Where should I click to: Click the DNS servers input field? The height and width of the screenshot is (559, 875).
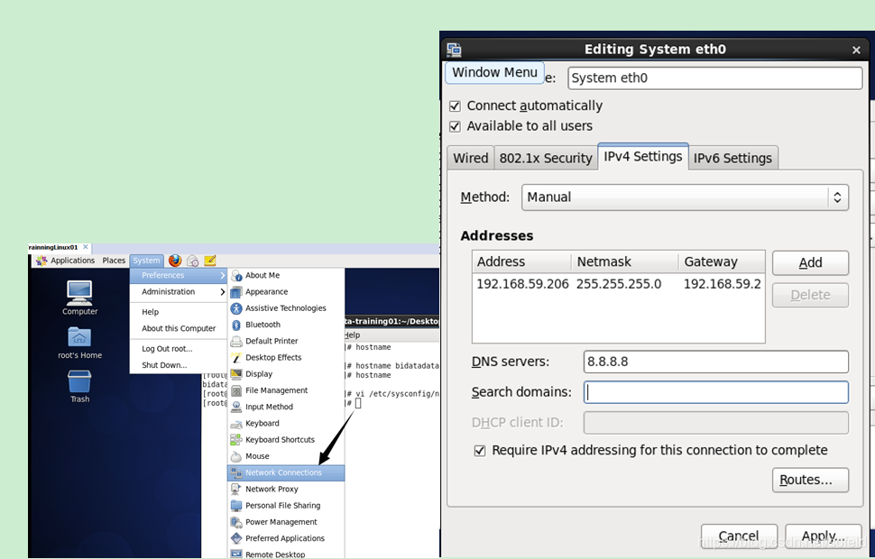716,362
